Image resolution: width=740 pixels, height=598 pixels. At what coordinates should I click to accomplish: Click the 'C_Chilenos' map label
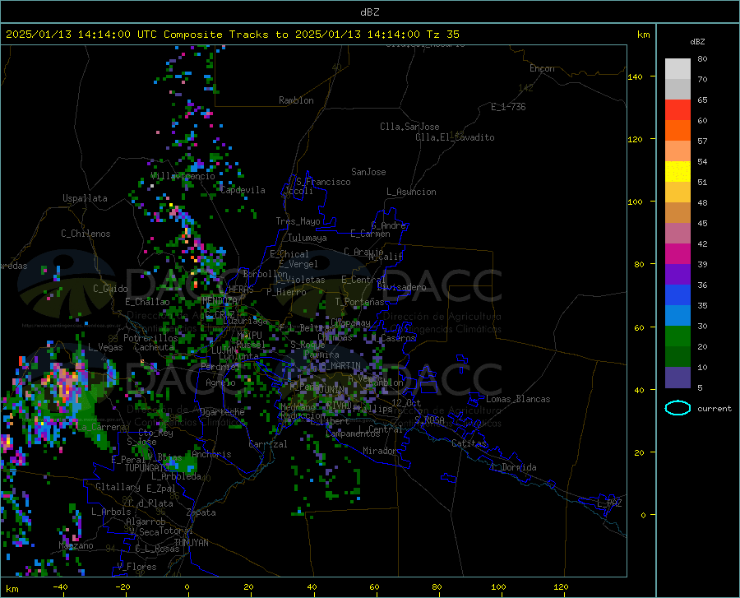pos(86,234)
